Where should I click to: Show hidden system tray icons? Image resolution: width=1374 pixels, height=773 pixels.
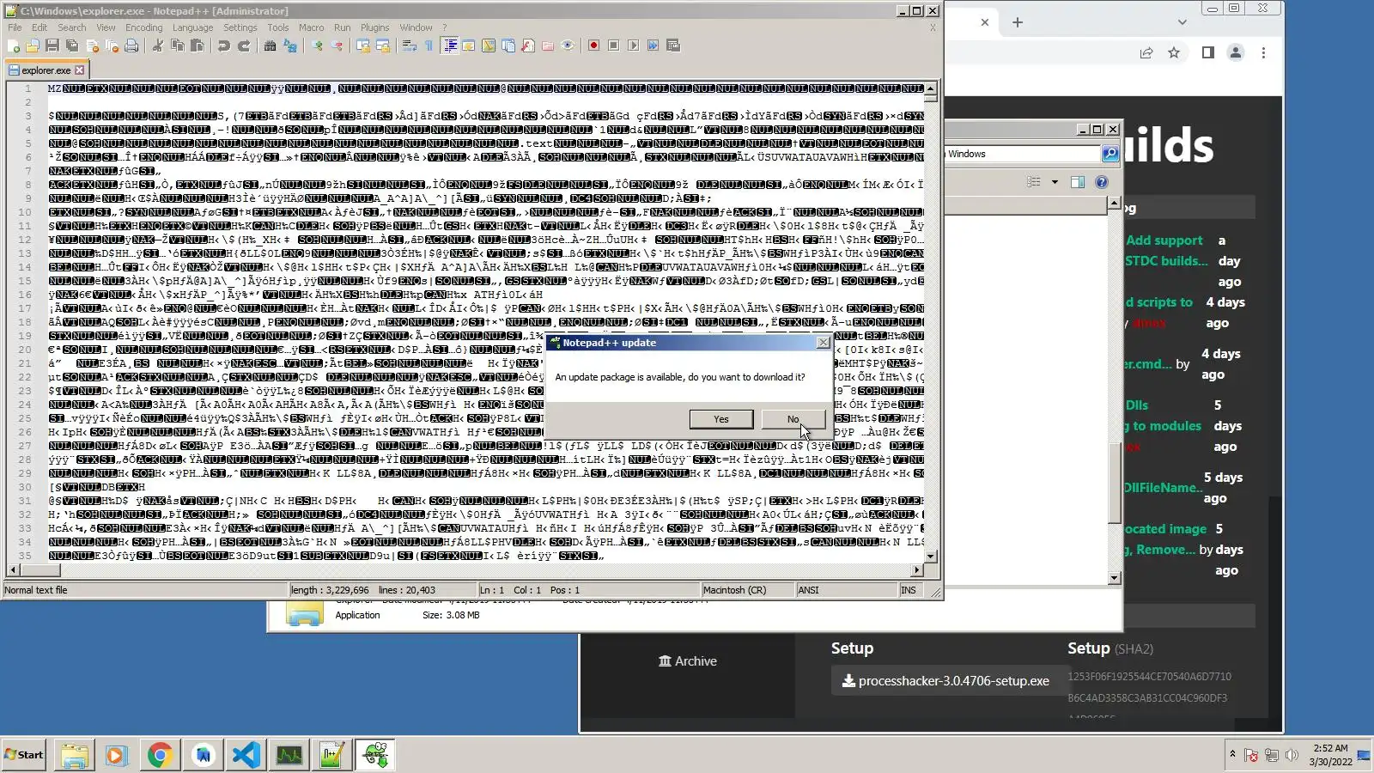(x=1232, y=754)
